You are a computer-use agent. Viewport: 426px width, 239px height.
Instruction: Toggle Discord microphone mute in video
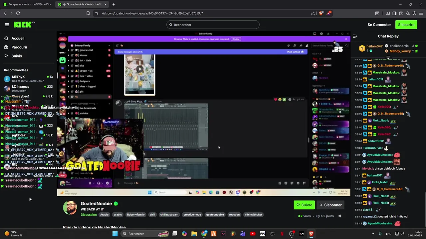click(x=90, y=183)
